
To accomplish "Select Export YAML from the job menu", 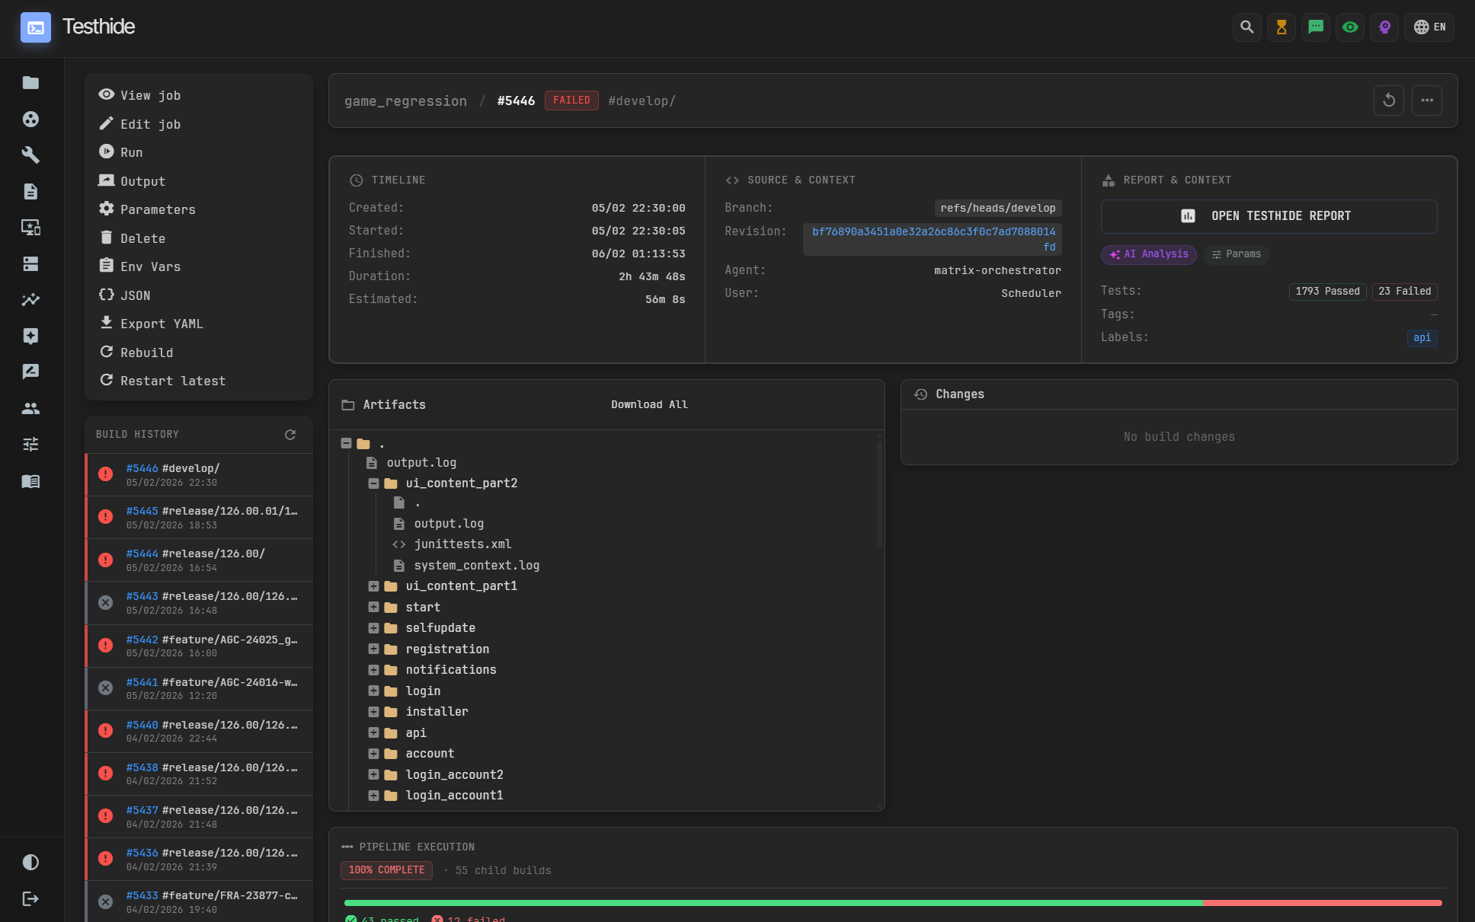I will tap(162, 324).
